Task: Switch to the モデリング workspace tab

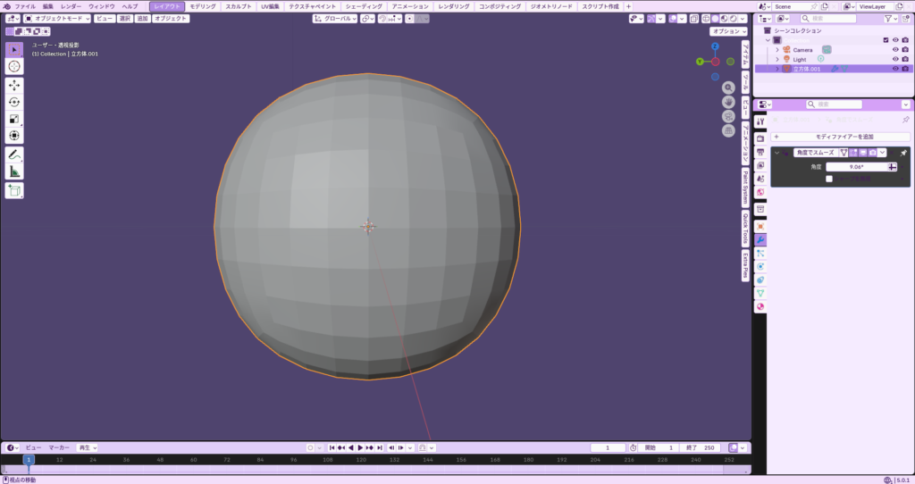Action: point(203,6)
